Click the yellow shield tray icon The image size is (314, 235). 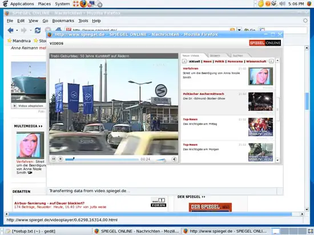pos(261,4)
